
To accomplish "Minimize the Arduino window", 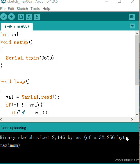I will click(106, 1).
